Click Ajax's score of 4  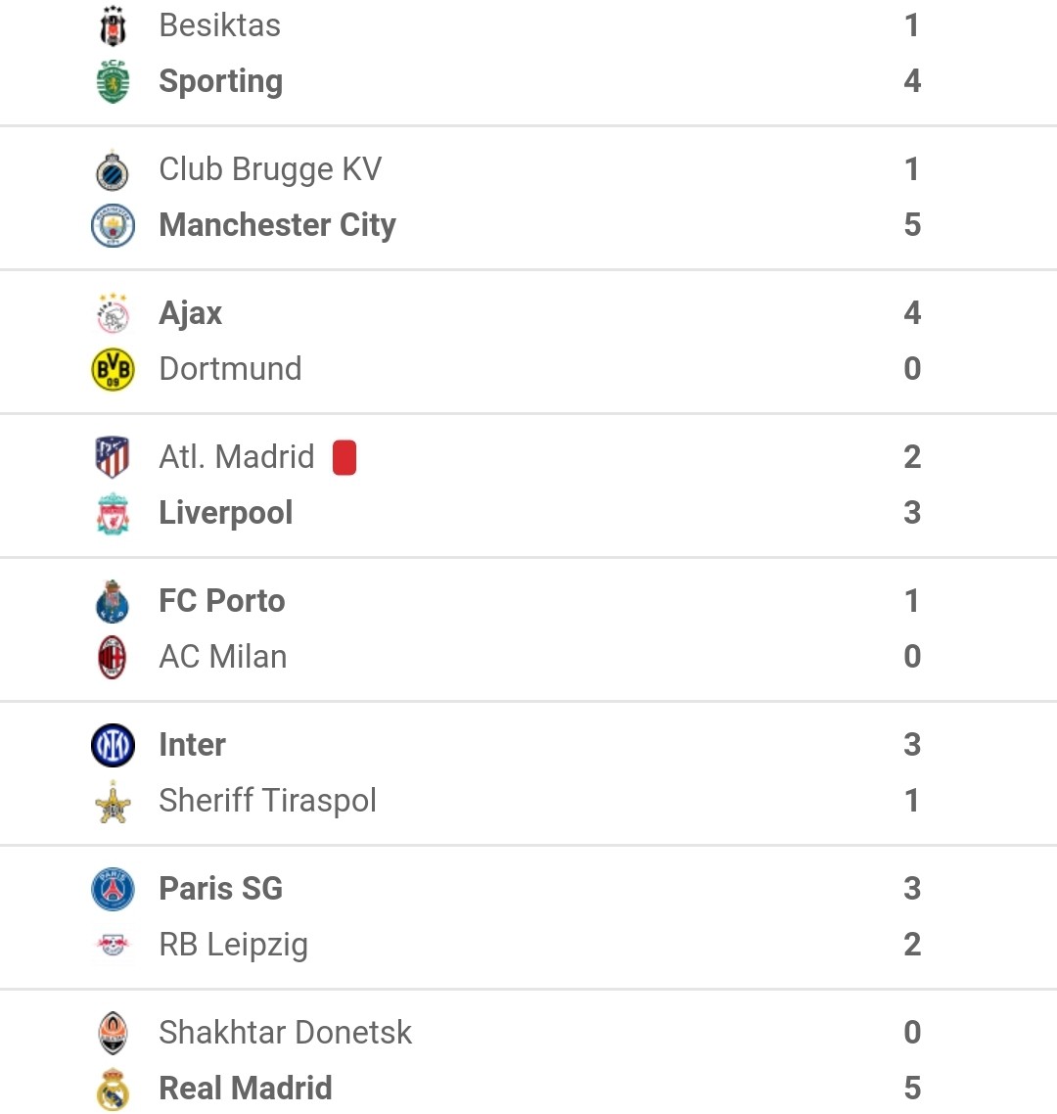[x=912, y=313]
